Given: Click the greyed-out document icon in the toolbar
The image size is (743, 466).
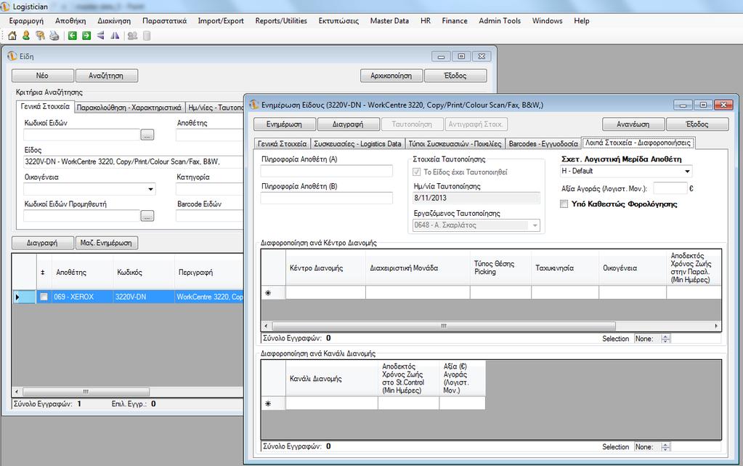Looking at the screenshot, I should (x=147, y=36).
